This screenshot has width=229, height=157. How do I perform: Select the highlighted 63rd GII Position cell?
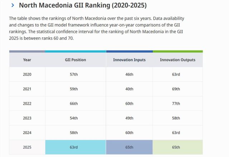click(x=75, y=147)
